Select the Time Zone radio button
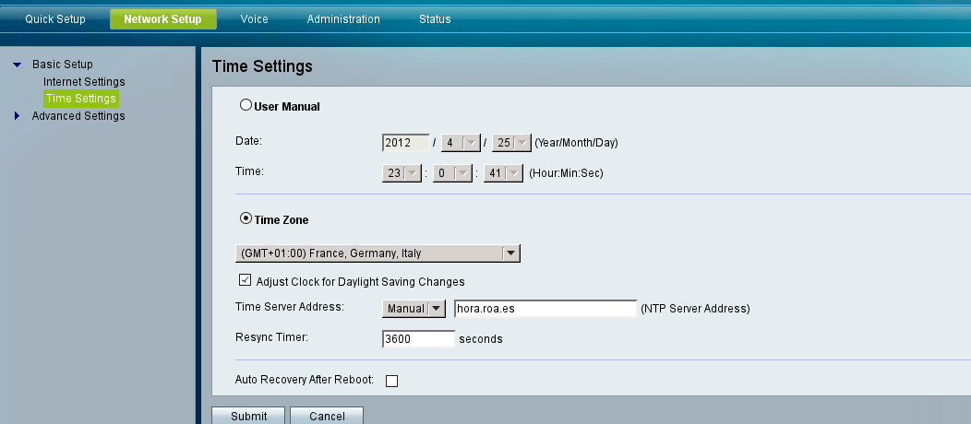Screen dimensions: 971x424 246,219
